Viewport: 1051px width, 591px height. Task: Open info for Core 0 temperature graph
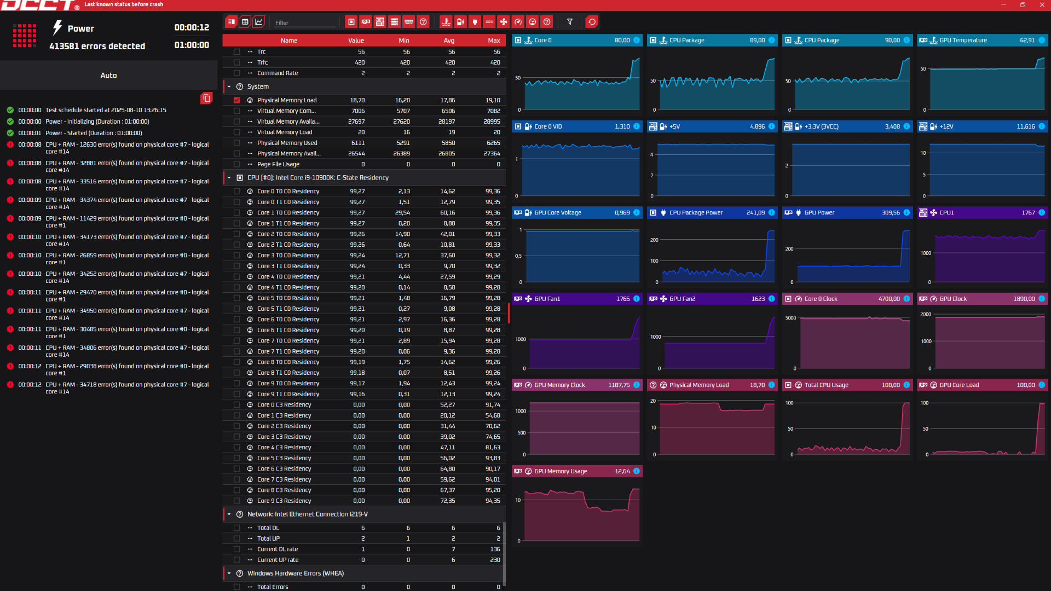pyautogui.click(x=637, y=40)
